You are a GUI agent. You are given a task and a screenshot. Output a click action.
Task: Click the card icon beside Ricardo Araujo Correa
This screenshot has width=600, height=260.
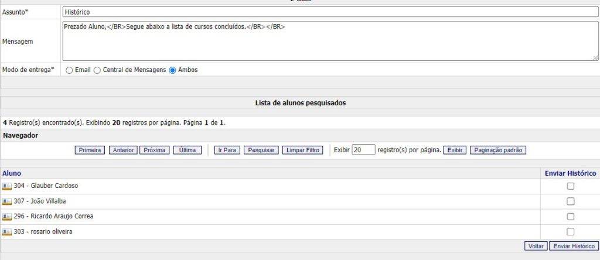[7, 217]
